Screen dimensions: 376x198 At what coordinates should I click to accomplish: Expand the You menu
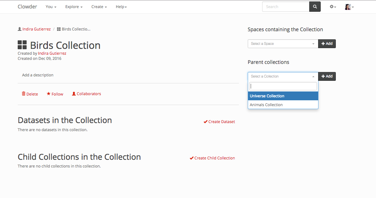[x=51, y=7]
